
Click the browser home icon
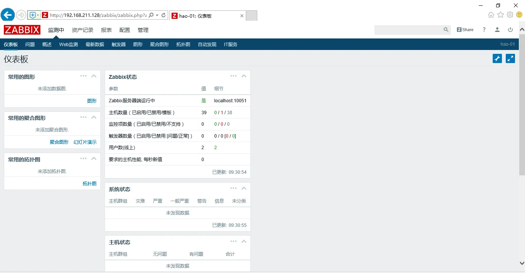click(491, 15)
